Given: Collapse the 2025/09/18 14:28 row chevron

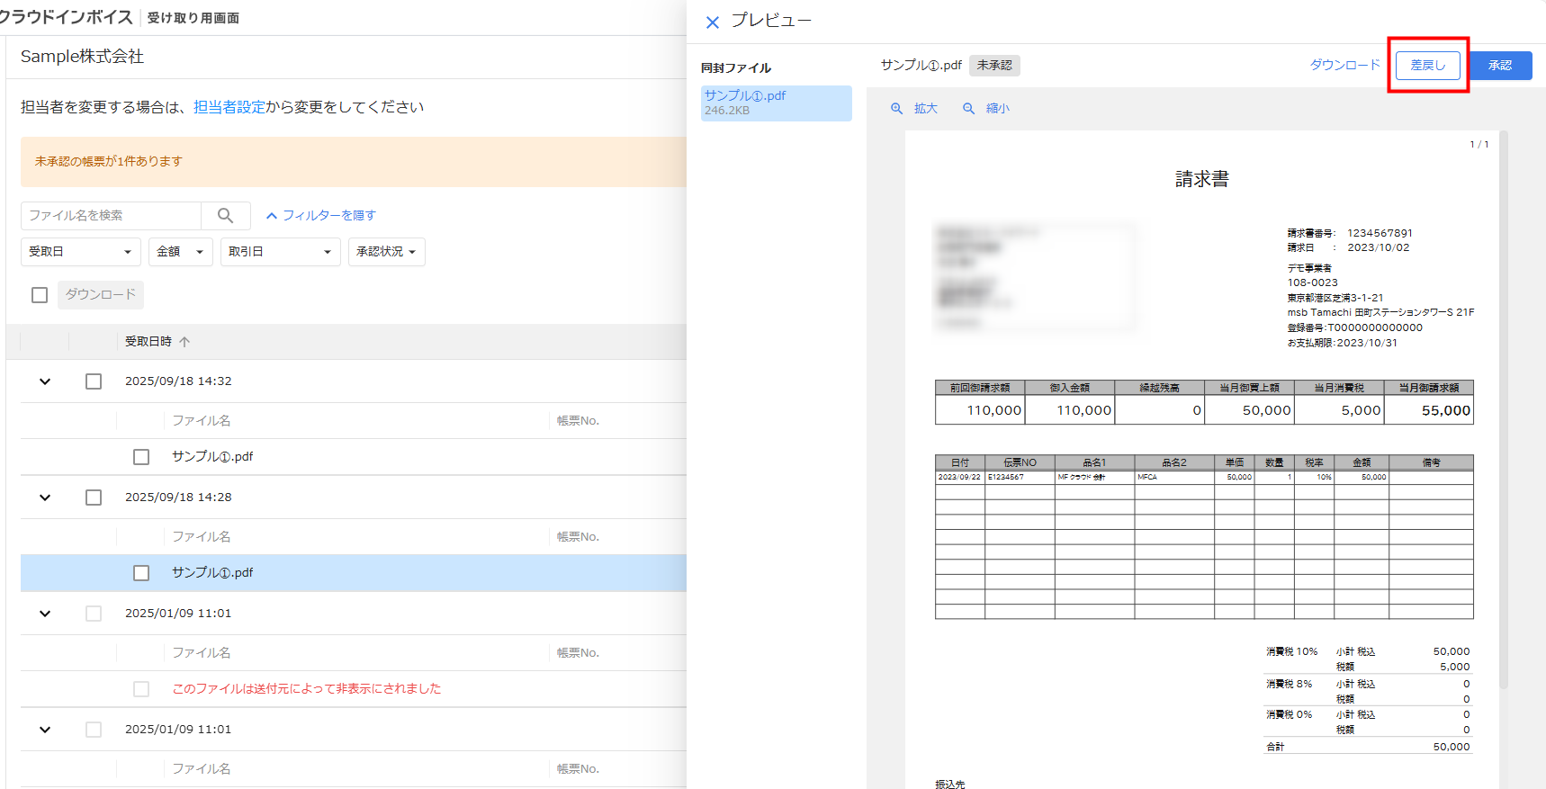Looking at the screenshot, I should tap(45, 498).
